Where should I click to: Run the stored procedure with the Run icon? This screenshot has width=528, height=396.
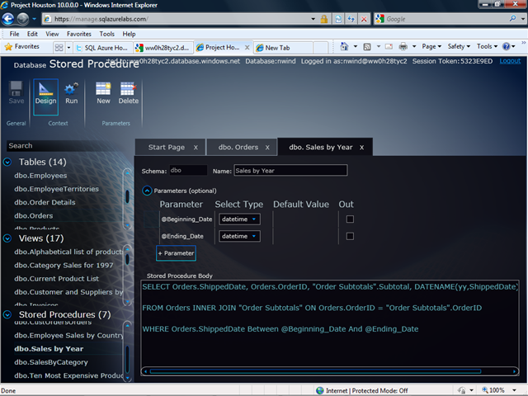[x=72, y=89]
